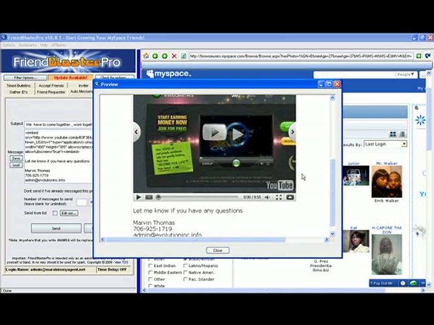Click the Send button
The height and width of the screenshot is (325, 434).
tap(56, 228)
